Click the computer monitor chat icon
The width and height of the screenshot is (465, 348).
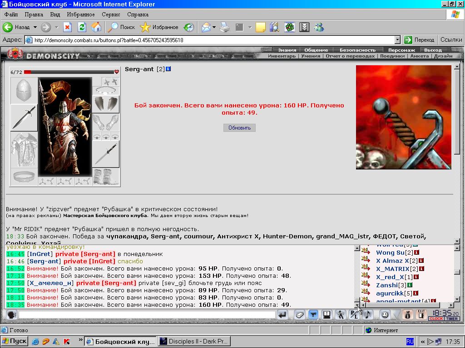point(327,315)
